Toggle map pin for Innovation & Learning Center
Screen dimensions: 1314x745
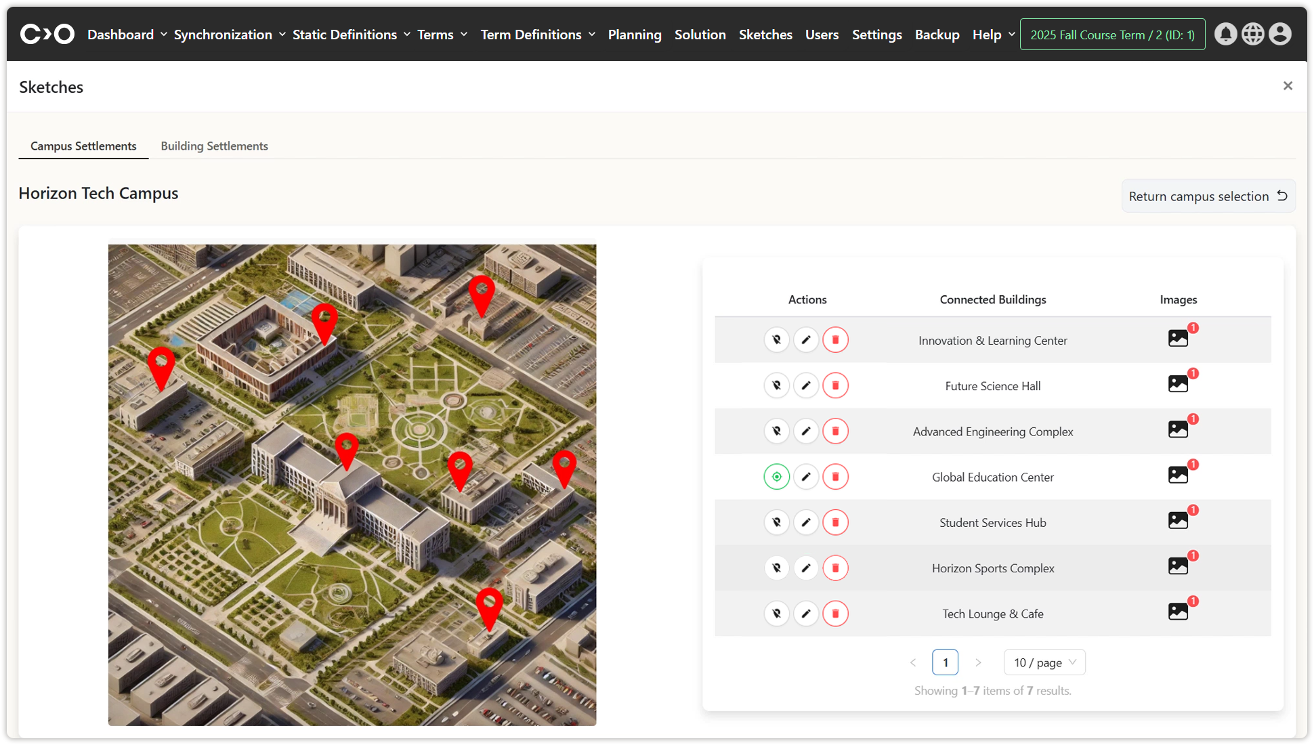777,340
